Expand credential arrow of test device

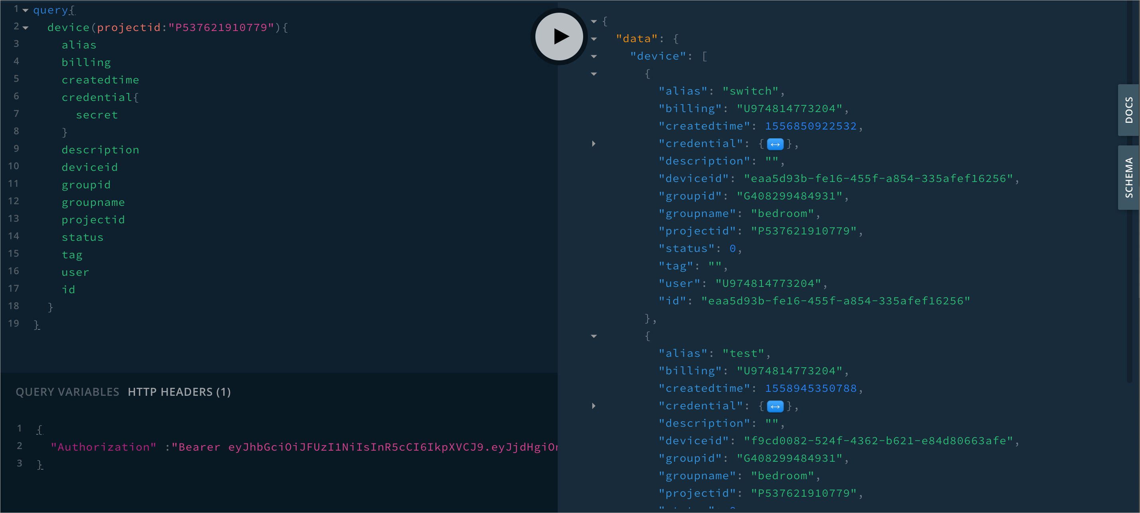(x=594, y=406)
